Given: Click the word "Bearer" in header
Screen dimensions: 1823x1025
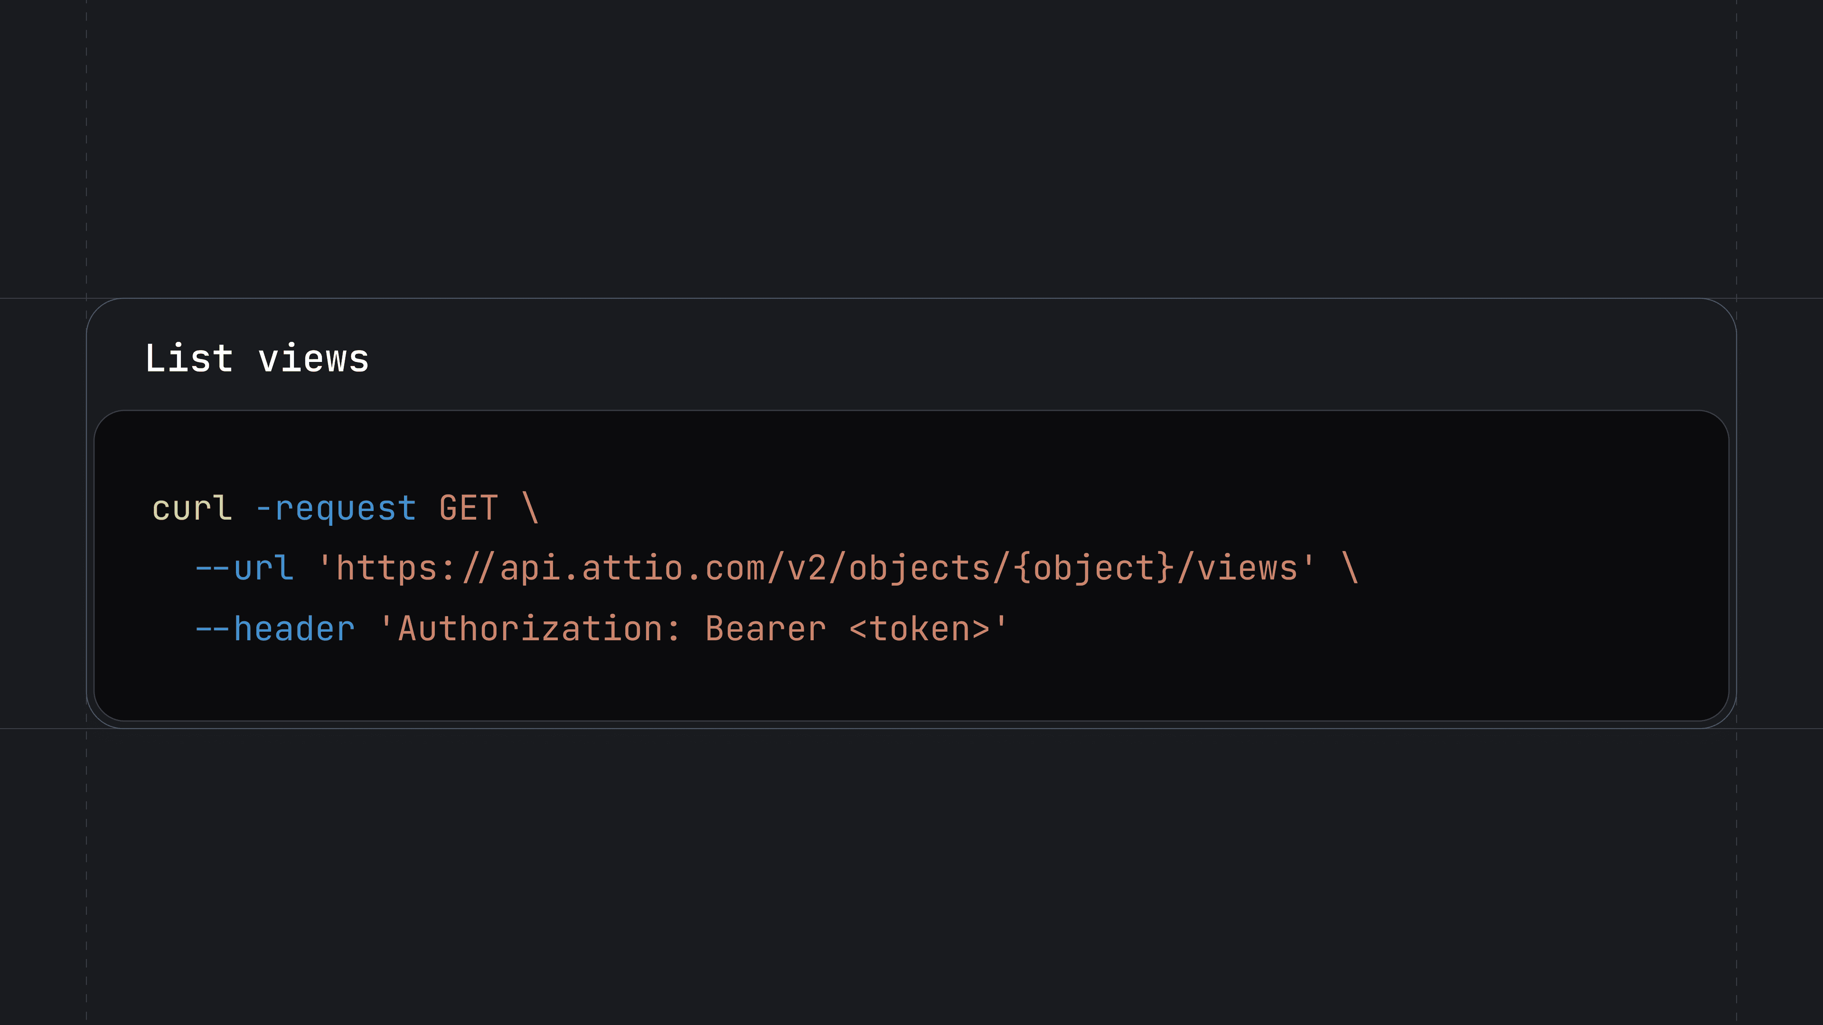Looking at the screenshot, I should click(x=766, y=629).
